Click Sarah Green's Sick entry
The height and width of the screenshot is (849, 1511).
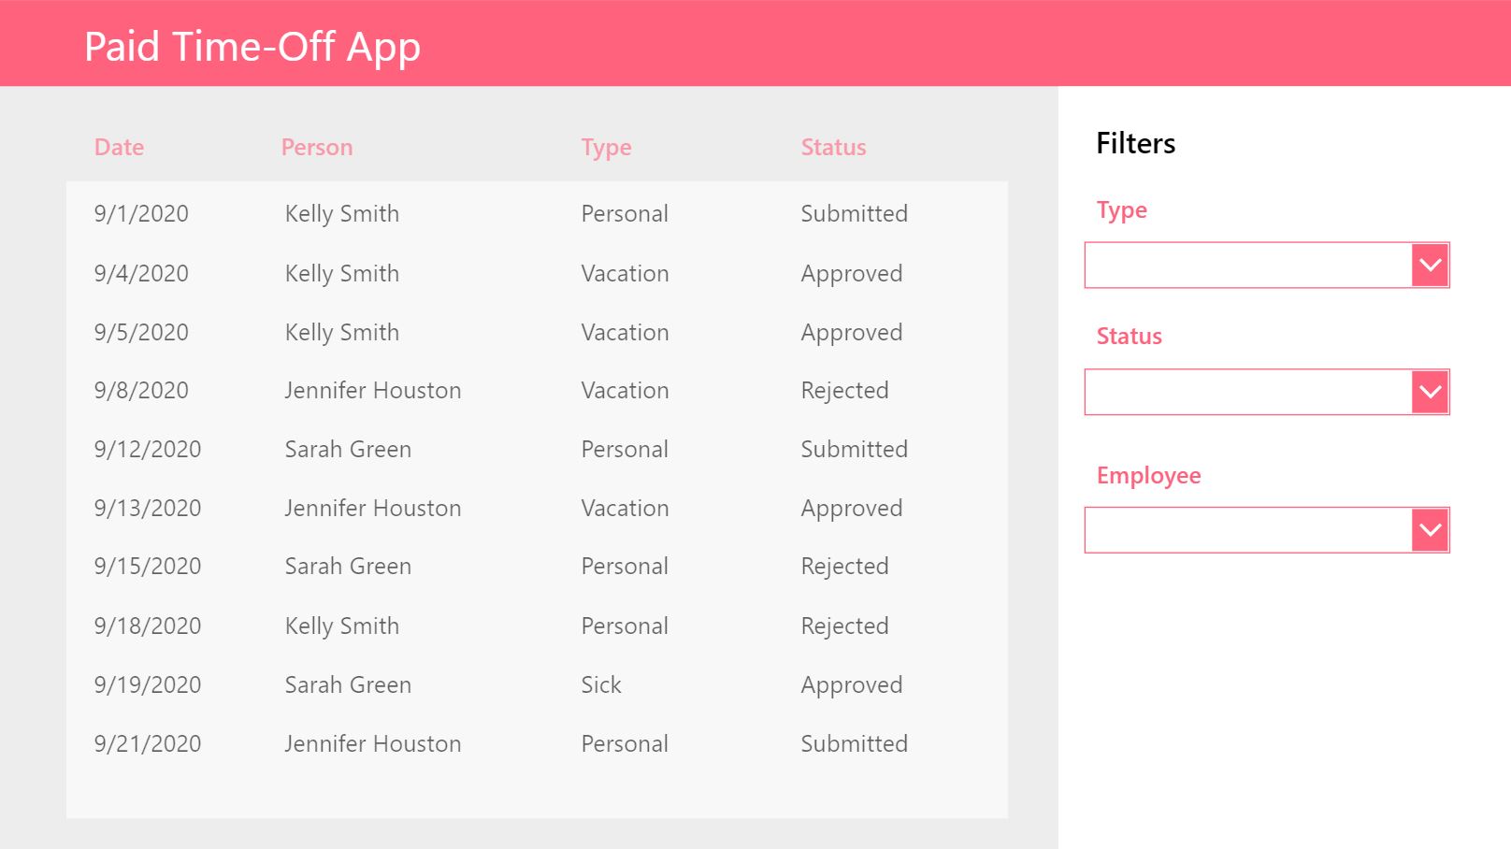[538, 684]
